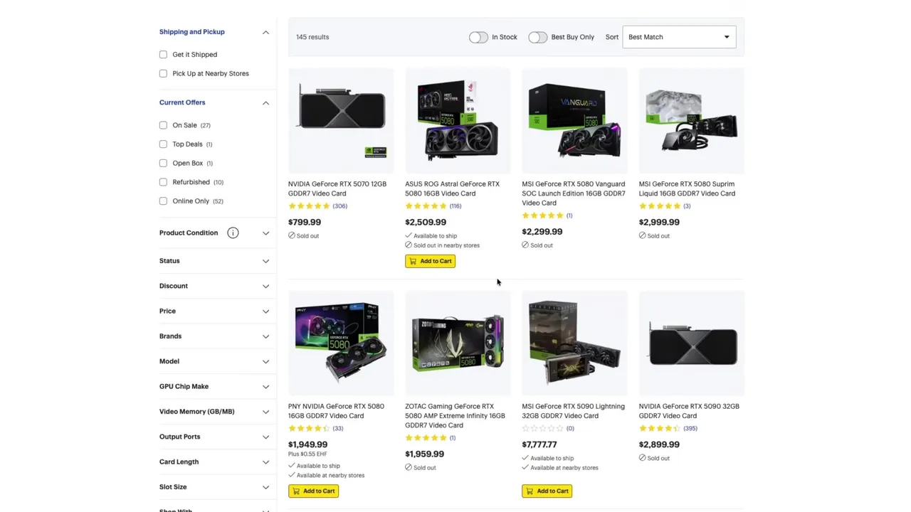View the (395) reviews for RTX 5090
Viewport: 911px width, 512px height.
pos(690,429)
